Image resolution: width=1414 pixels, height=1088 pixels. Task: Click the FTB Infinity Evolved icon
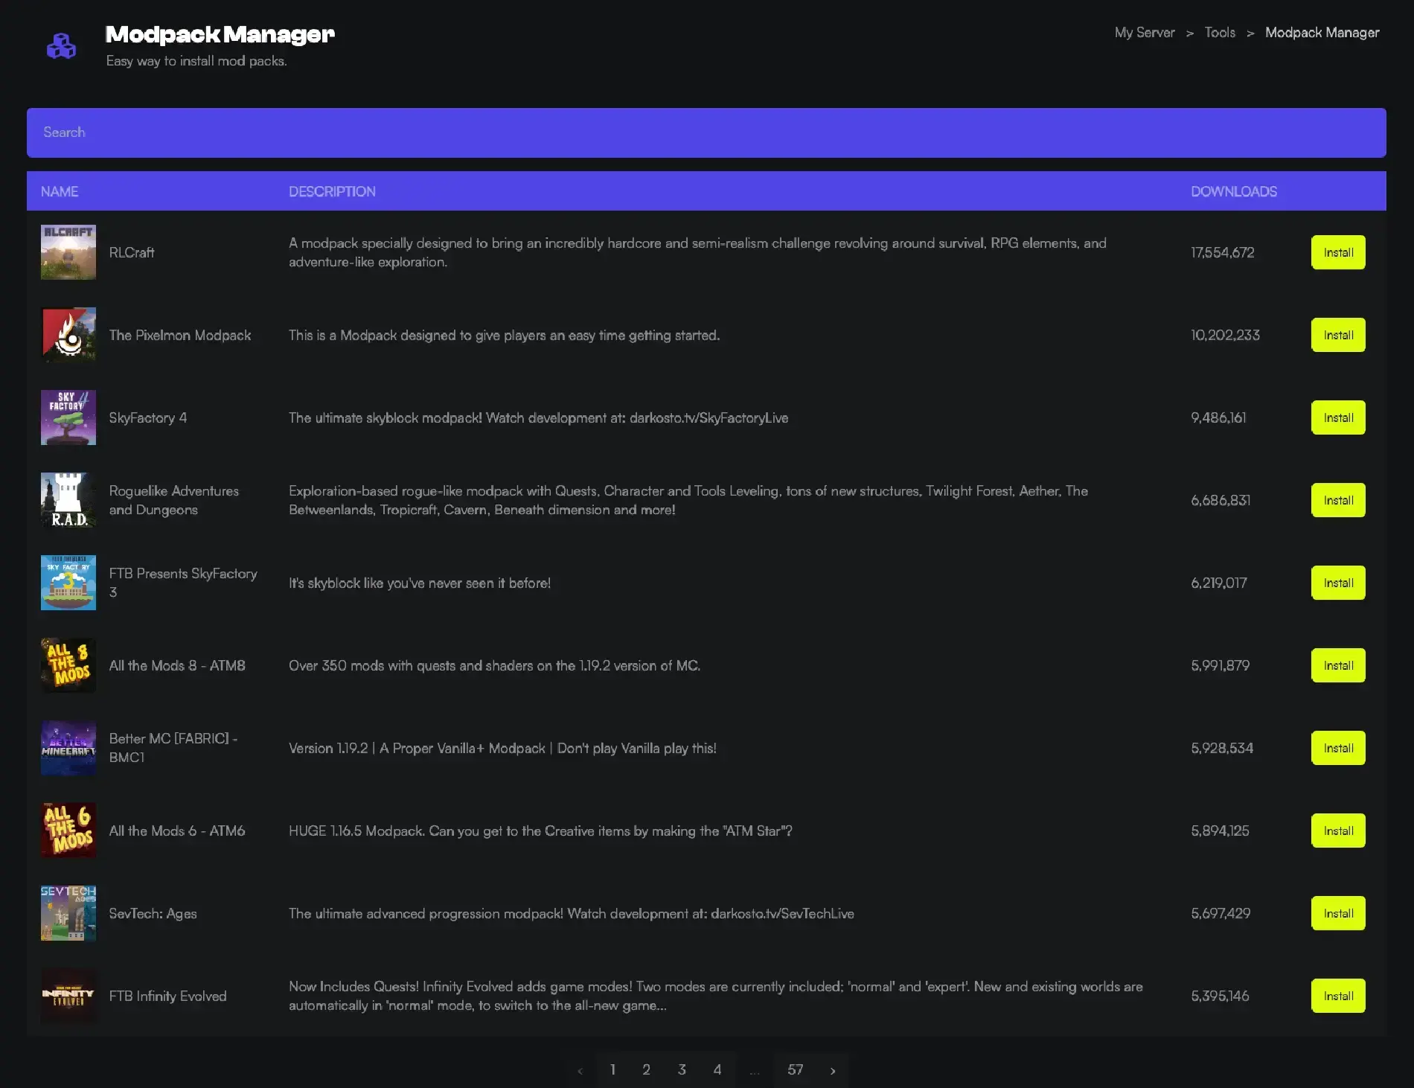coord(68,996)
